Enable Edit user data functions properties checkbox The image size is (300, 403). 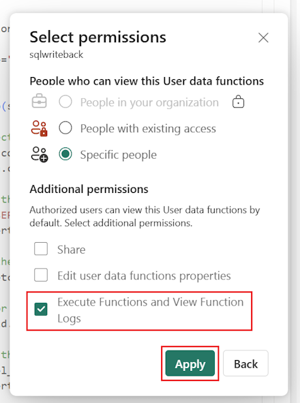point(41,275)
